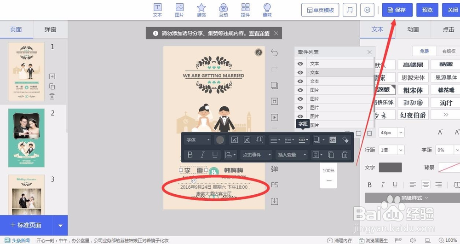
Task: Select page 2 thumbnail
Action: click(x=26, y=138)
